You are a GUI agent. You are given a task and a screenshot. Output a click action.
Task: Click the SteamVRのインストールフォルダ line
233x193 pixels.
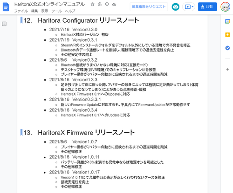tap(125, 45)
